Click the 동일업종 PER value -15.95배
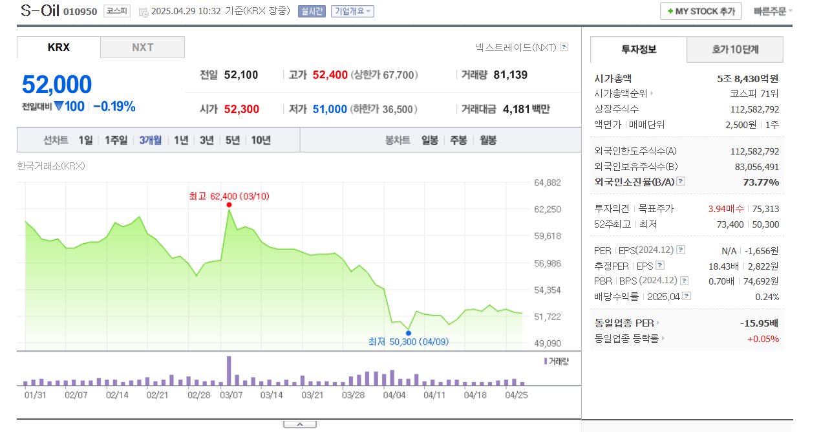821x432 pixels. (760, 323)
